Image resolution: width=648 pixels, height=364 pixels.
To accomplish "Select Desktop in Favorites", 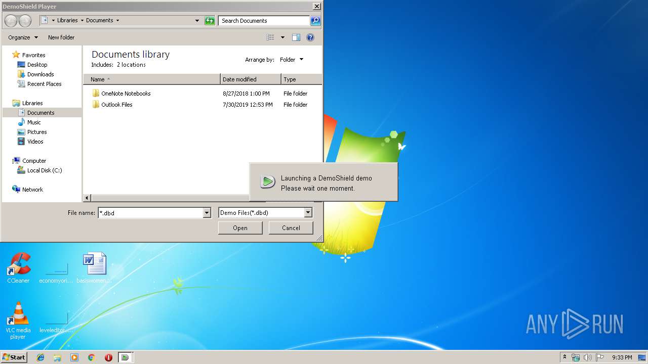I will point(37,65).
